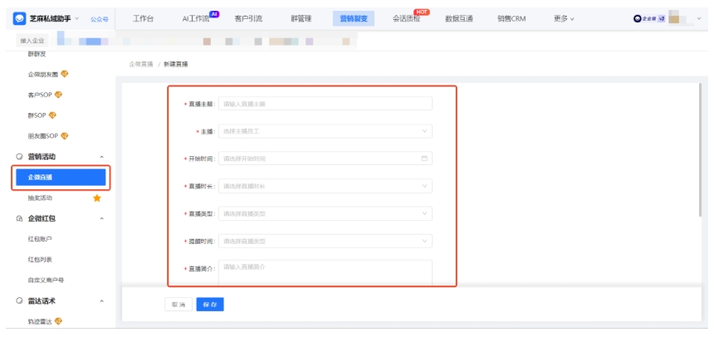The width and height of the screenshot is (719, 337).
Task: Click the star icon beside 抽奖活动
Action: point(97,198)
